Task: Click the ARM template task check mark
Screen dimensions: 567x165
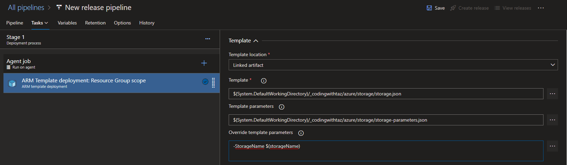Action: (x=205, y=82)
